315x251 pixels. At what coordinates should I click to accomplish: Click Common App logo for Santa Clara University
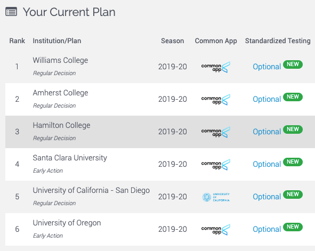(216, 165)
